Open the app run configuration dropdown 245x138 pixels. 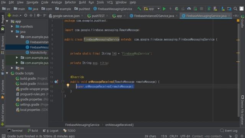152,9
